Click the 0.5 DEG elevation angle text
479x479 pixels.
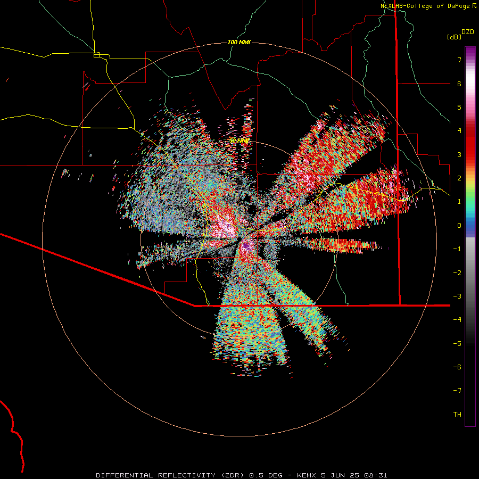tap(266, 475)
